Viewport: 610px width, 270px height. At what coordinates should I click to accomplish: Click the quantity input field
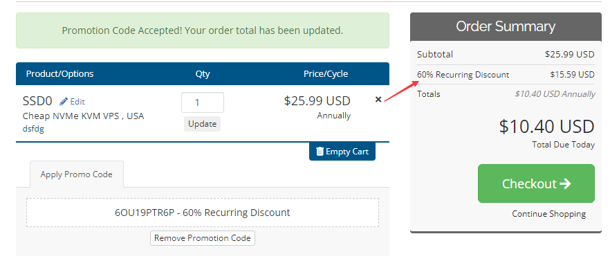click(202, 102)
